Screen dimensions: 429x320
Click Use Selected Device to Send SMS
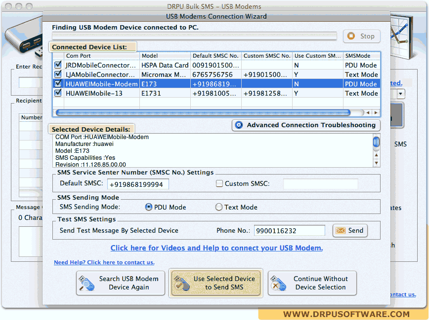(x=216, y=283)
